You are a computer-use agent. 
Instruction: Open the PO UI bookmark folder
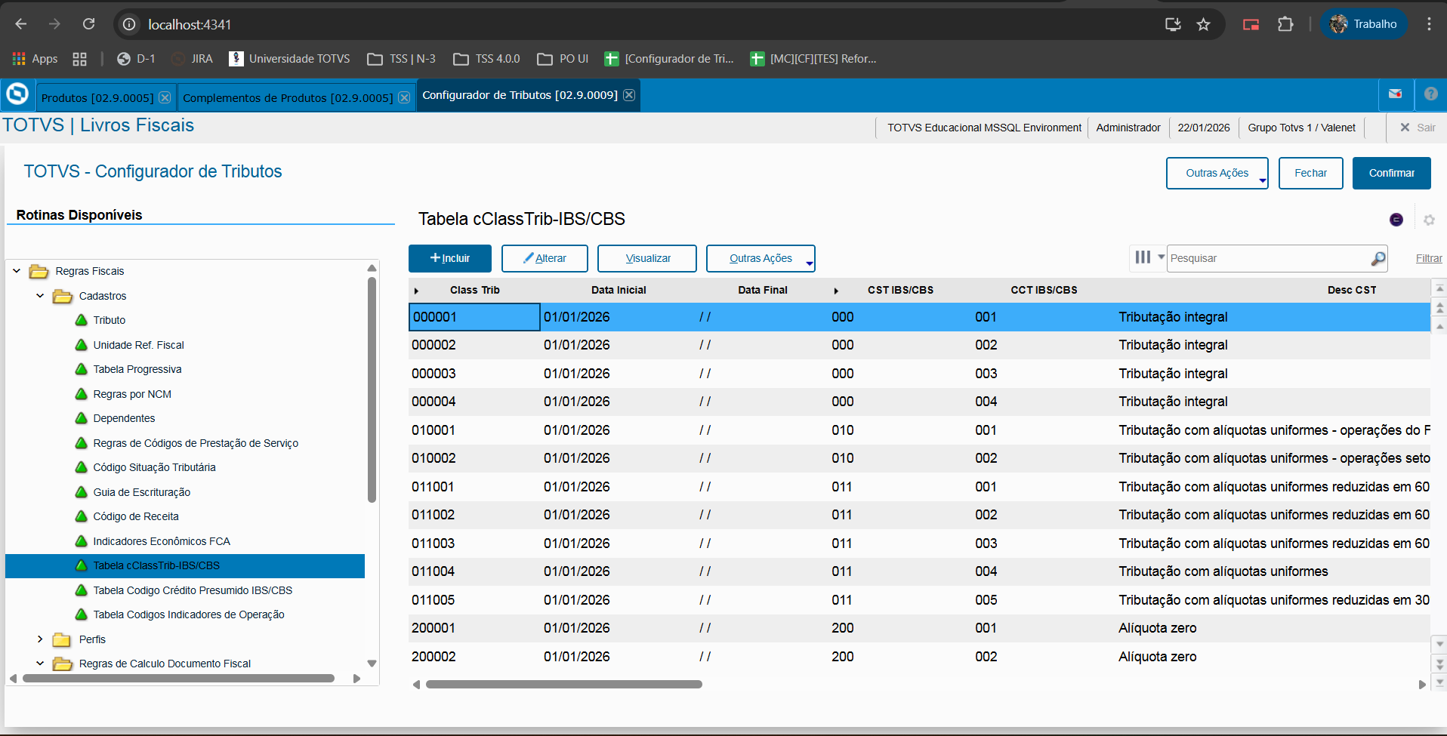click(563, 59)
